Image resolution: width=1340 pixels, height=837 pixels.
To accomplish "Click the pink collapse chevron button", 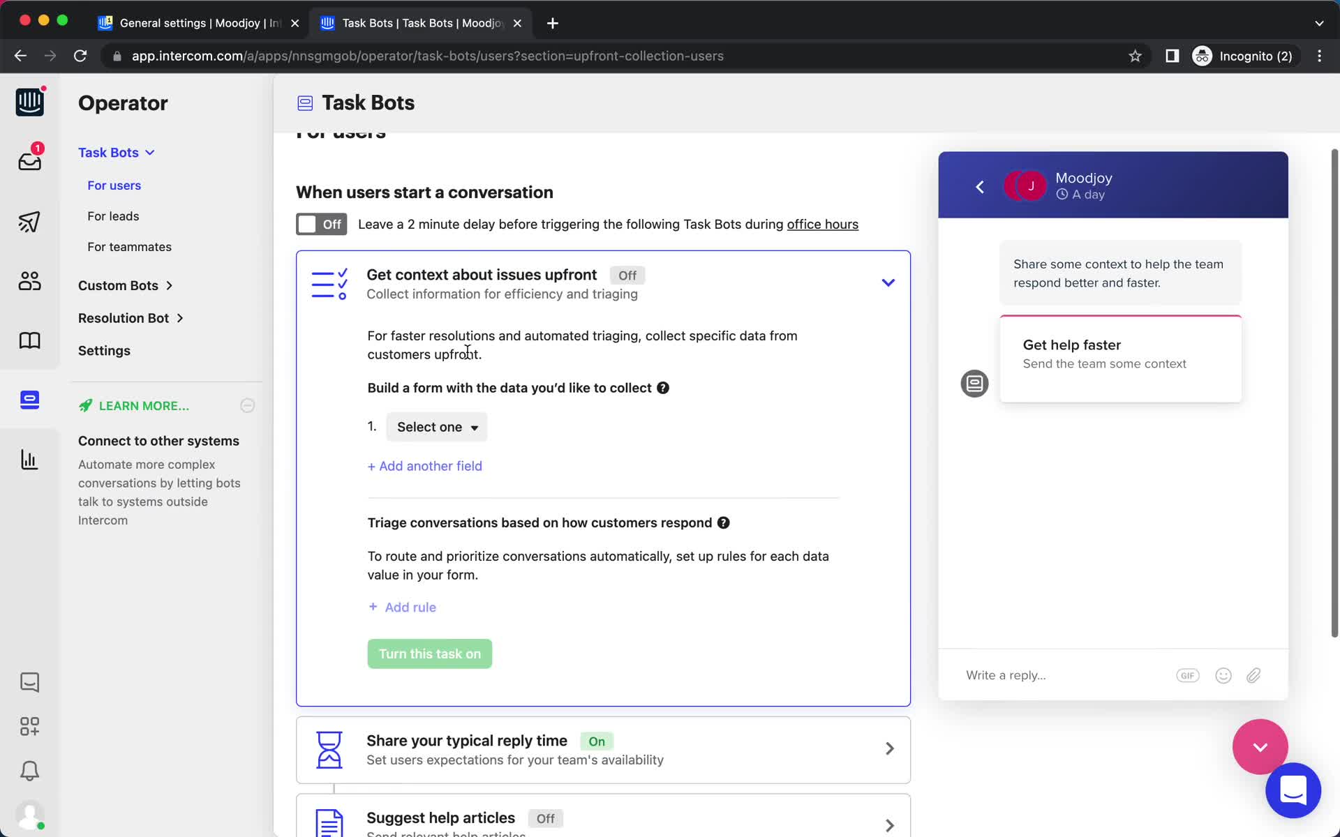I will coord(1260,747).
